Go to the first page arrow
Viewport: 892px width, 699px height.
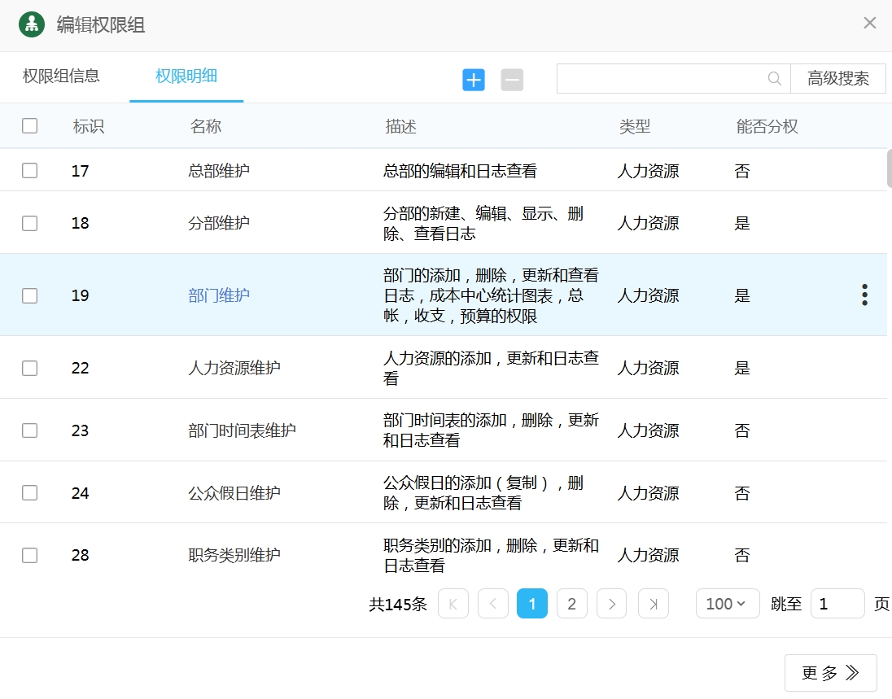[x=453, y=604]
